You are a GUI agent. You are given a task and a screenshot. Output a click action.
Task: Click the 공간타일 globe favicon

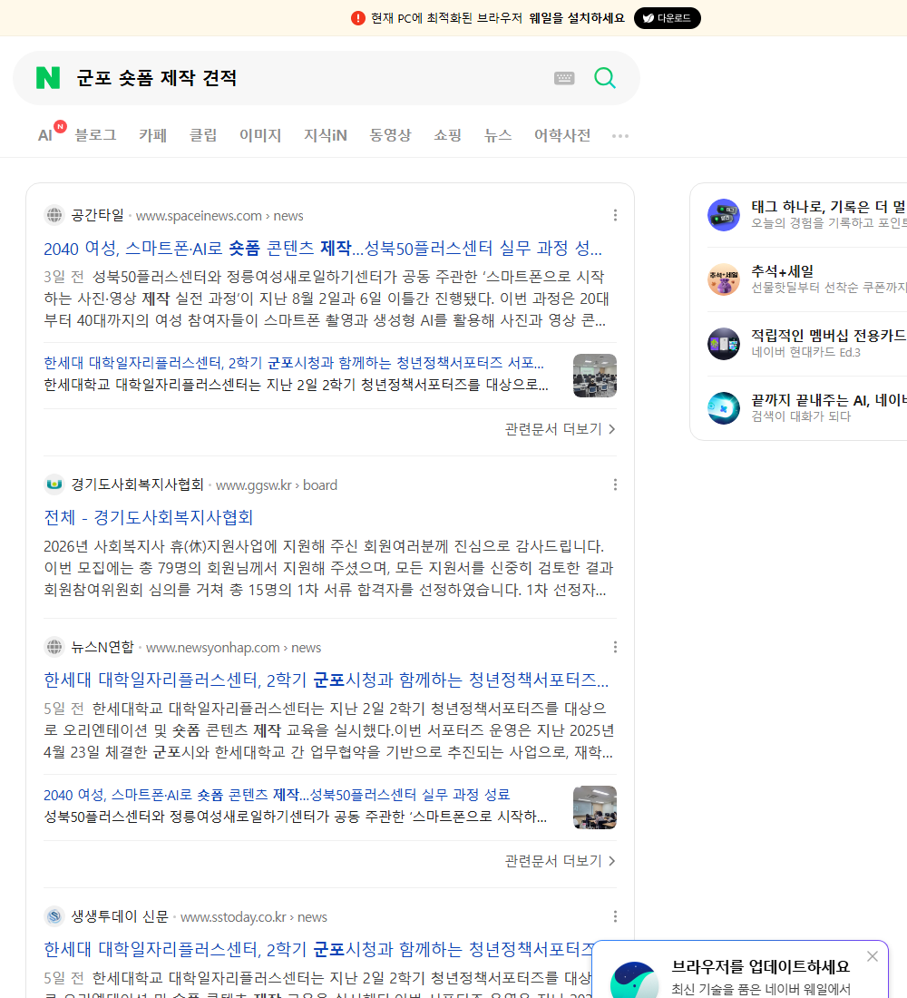point(54,215)
